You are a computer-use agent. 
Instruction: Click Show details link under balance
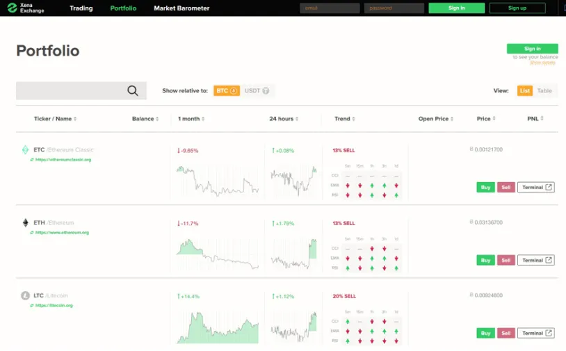[x=542, y=63]
